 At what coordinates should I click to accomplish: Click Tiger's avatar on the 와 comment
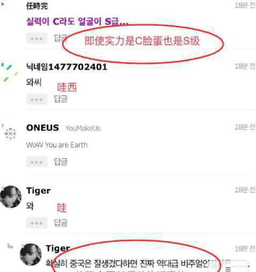[11, 197]
